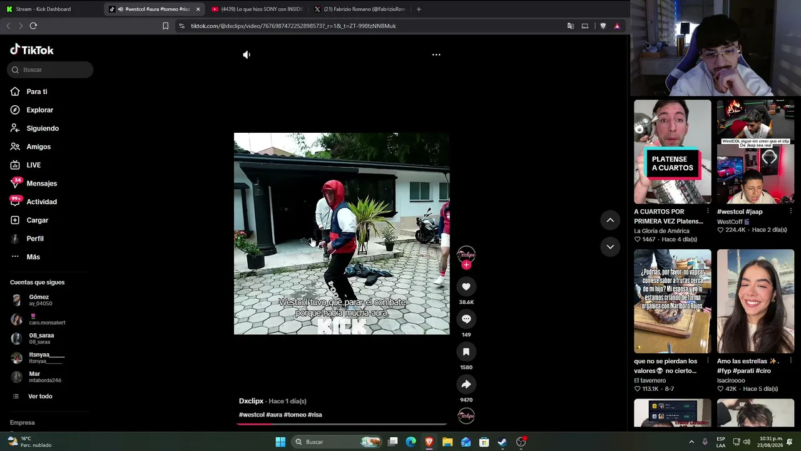Open the TikTok home logo

(32, 50)
